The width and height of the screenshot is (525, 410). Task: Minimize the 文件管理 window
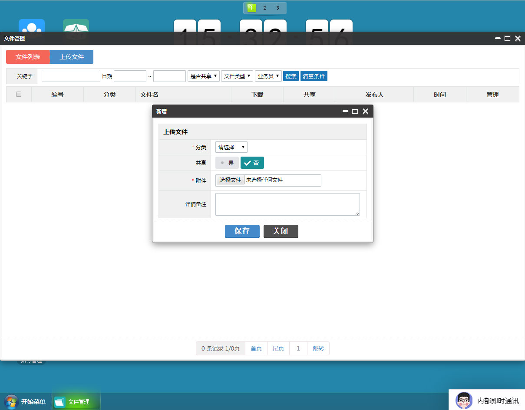[x=498, y=39]
